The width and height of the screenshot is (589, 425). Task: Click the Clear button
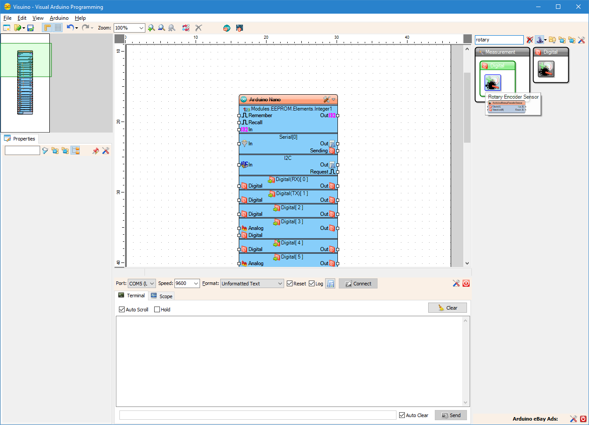(x=448, y=308)
